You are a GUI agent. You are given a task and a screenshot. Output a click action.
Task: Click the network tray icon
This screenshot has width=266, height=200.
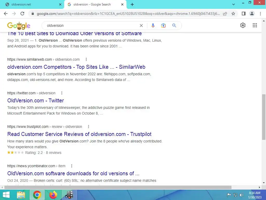tap(235, 195)
